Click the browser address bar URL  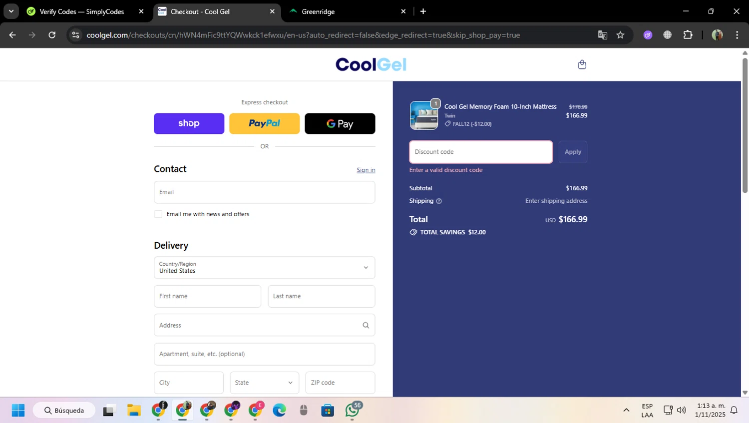(x=303, y=35)
